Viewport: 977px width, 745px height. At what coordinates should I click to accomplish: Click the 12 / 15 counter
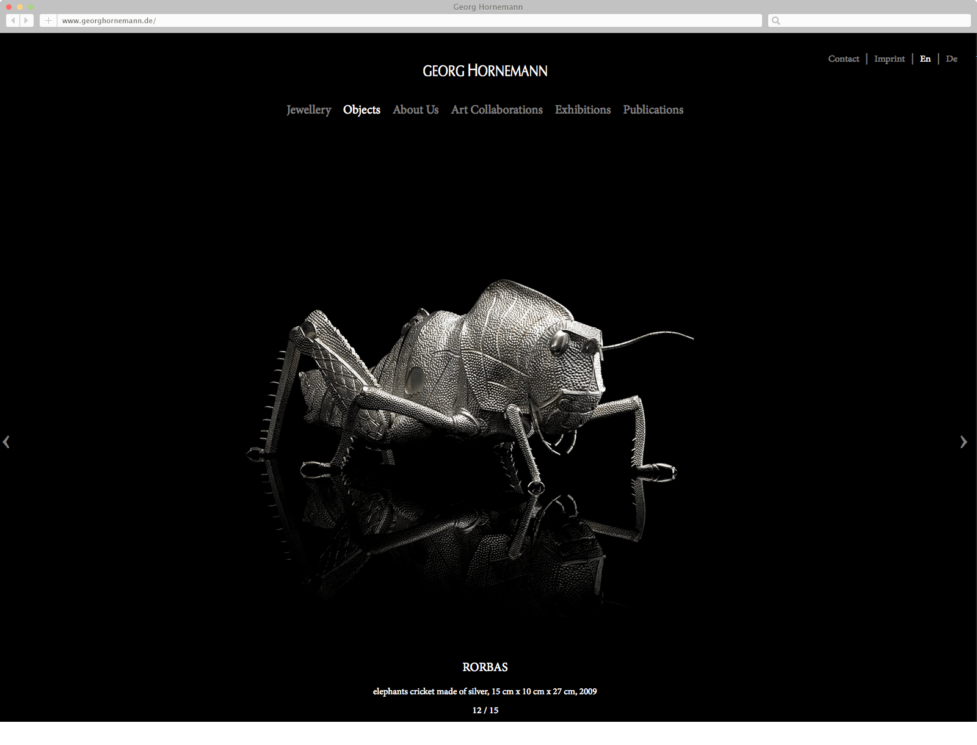click(x=485, y=710)
